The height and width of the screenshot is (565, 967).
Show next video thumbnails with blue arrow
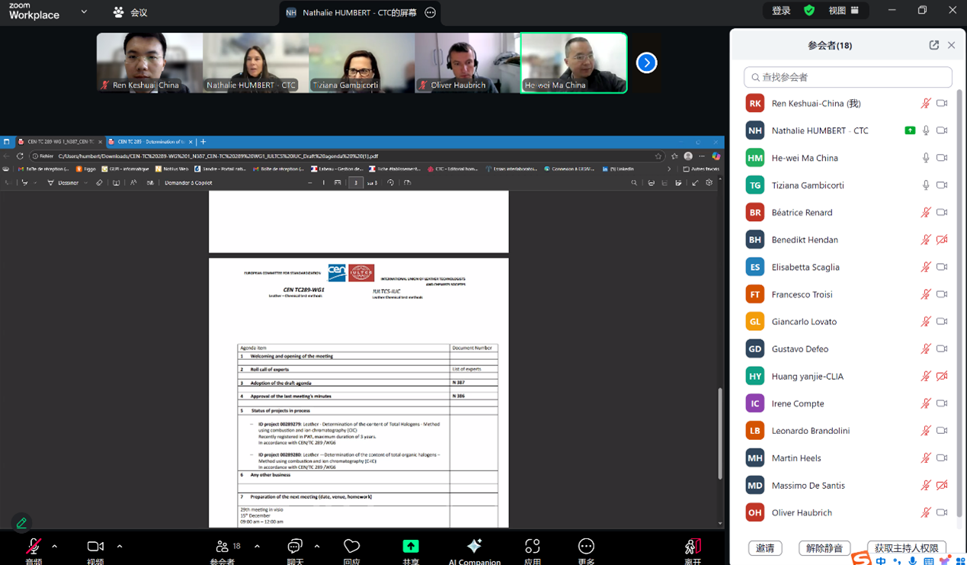point(646,63)
